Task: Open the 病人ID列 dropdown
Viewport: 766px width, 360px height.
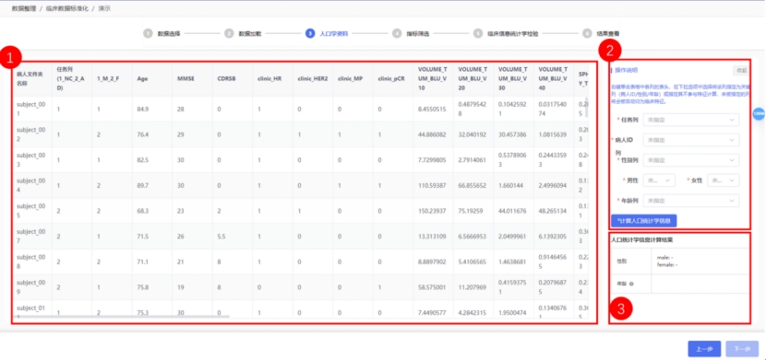Action: 690,140
